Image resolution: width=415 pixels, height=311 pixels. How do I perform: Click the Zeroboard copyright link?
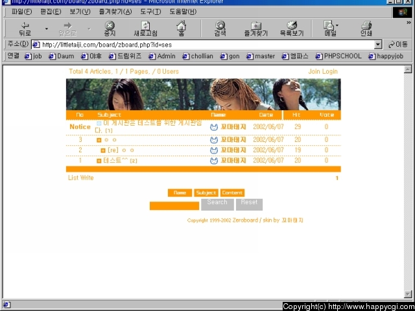(x=245, y=220)
